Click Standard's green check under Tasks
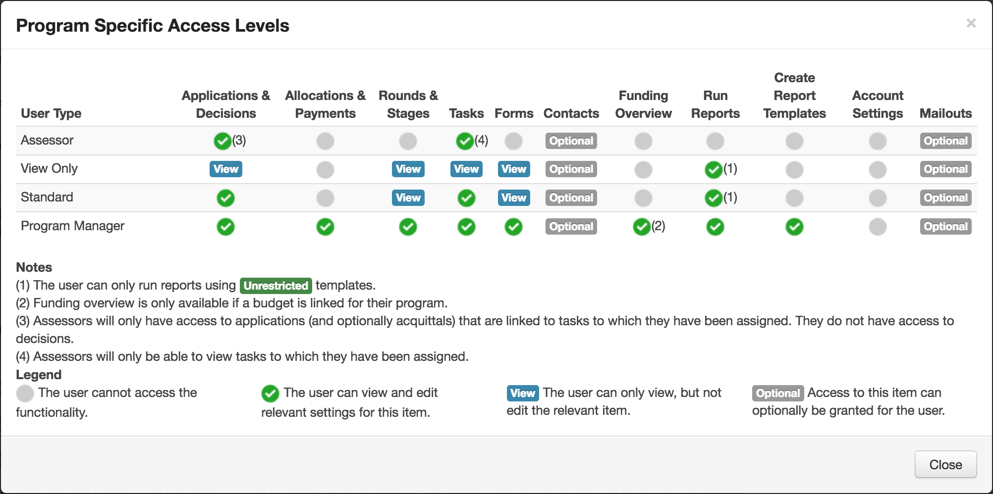993x494 pixels. (x=466, y=198)
